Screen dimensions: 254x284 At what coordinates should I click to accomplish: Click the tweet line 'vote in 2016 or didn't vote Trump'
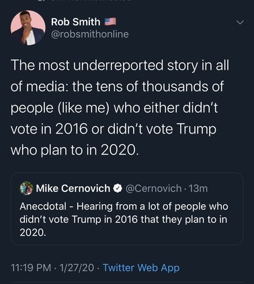tap(114, 129)
